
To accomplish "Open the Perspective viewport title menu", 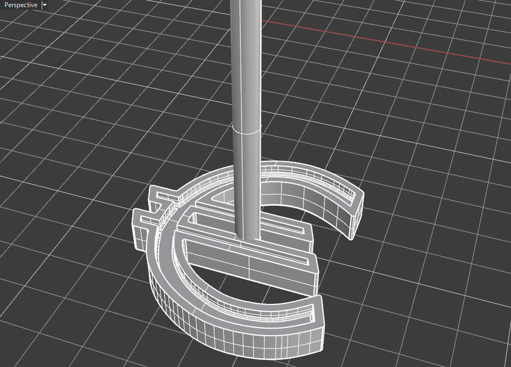I will (x=21, y=5).
